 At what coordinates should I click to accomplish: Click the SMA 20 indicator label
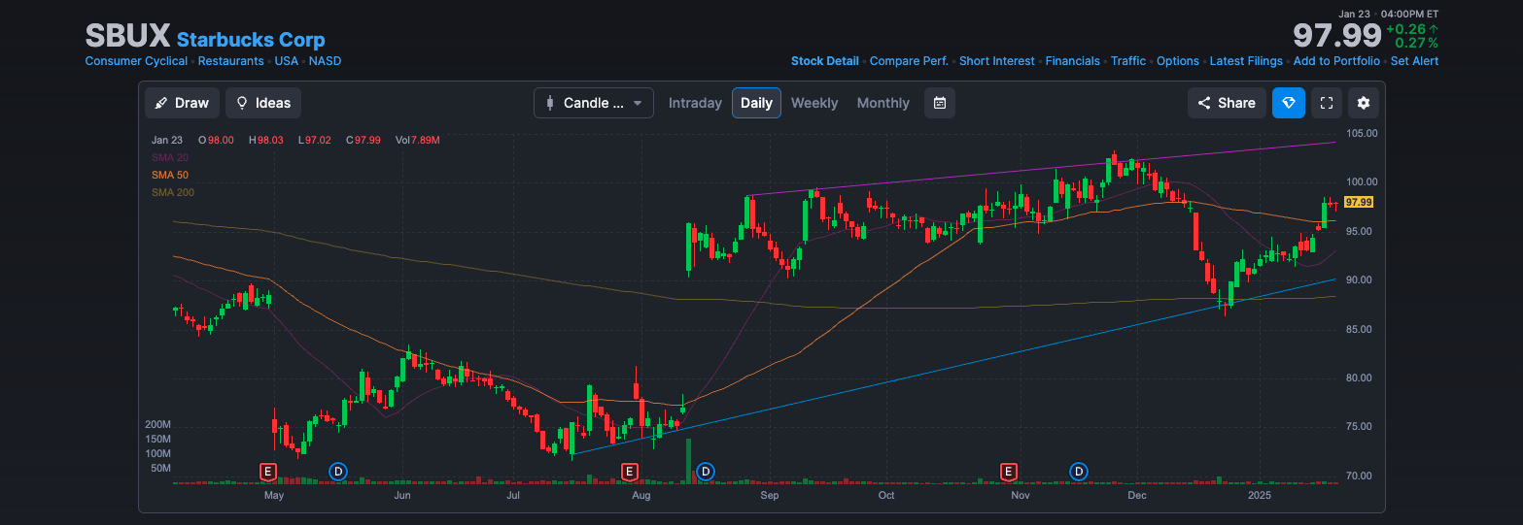(x=170, y=157)
